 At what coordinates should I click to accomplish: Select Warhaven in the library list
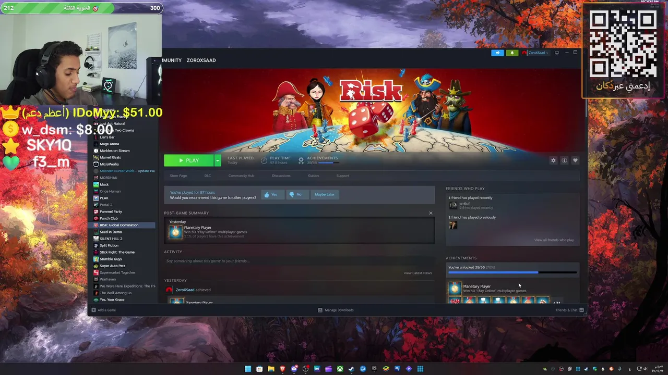pos(108,279)
